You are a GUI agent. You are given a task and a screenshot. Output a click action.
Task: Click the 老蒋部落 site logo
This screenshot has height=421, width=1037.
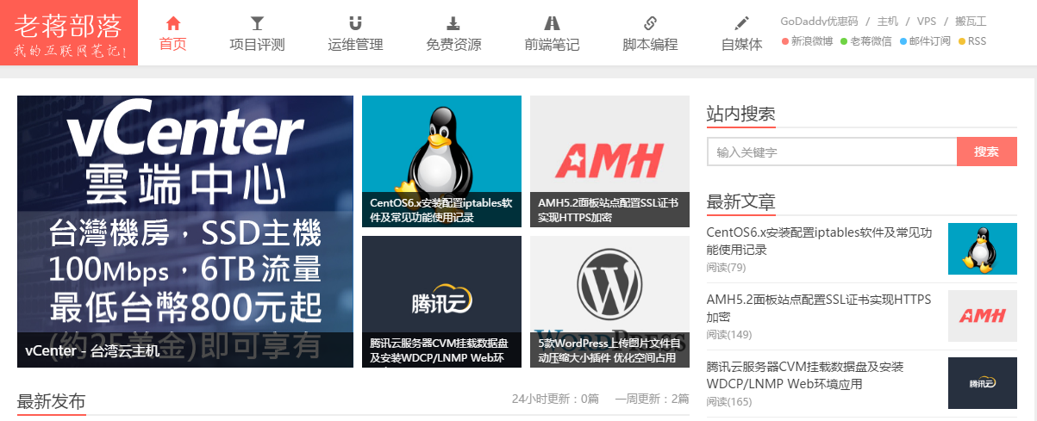69,33
